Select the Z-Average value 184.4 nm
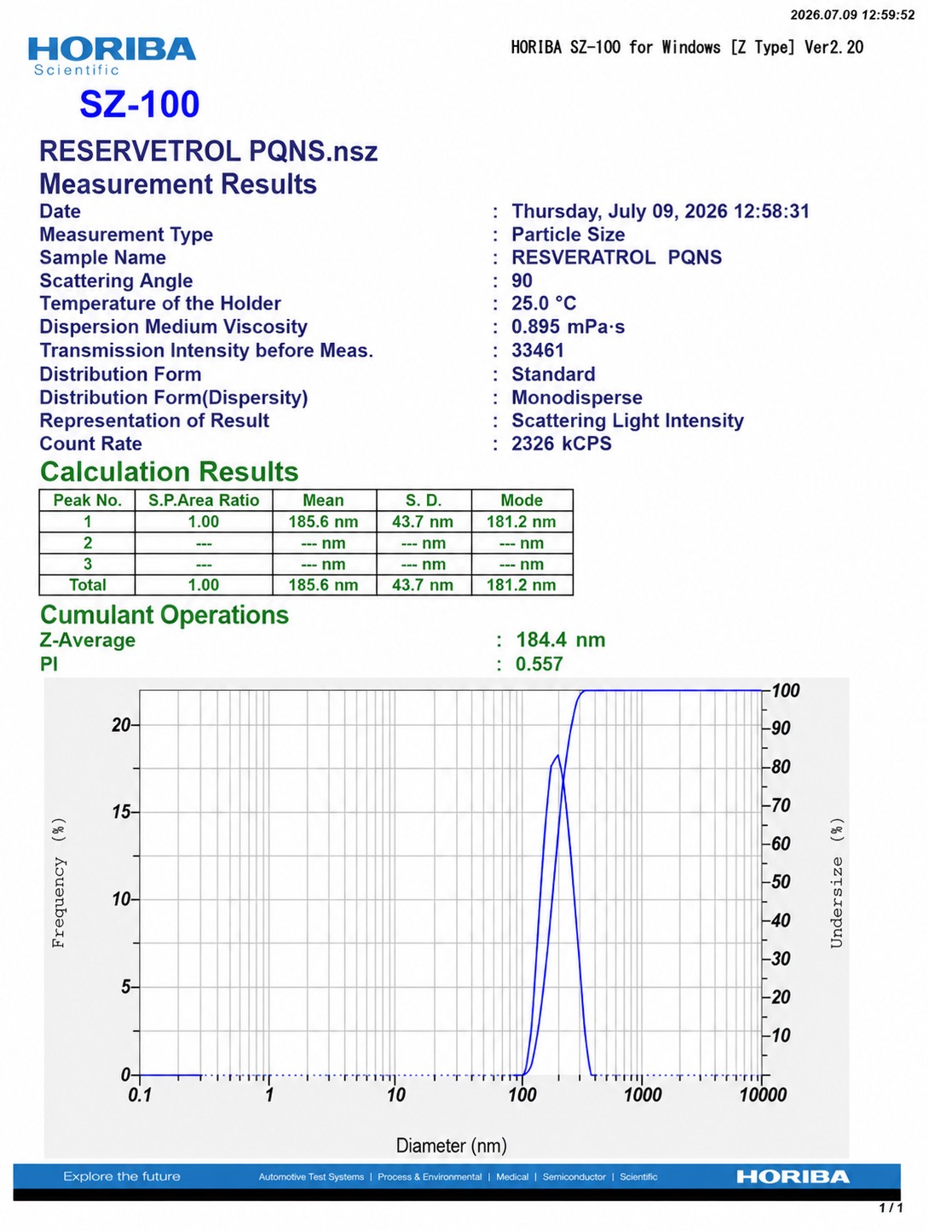Image resolution: width=929 pixels, height=1231 pixels. point(561,640)
